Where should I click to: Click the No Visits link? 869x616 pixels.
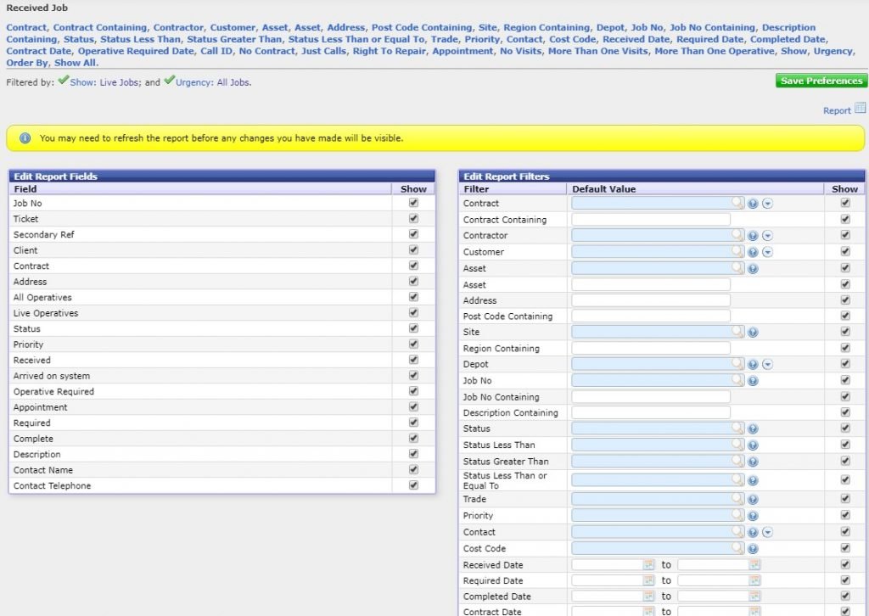520,51
